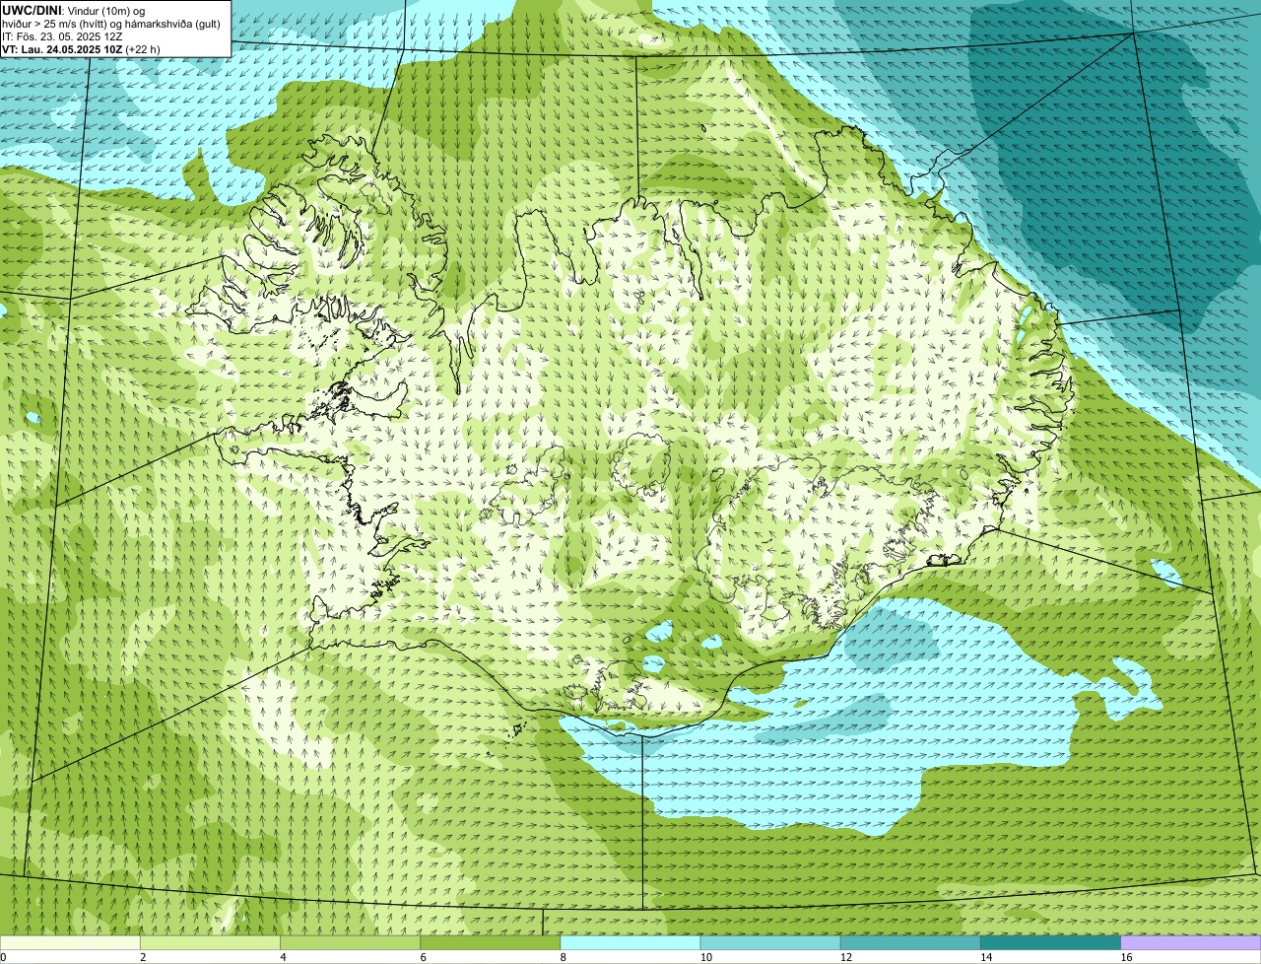The height and width of the screenshot is (964, 1261).
Task: Click the pale yellow 0–2 m/s legend swatch
Action: (70, 942)
